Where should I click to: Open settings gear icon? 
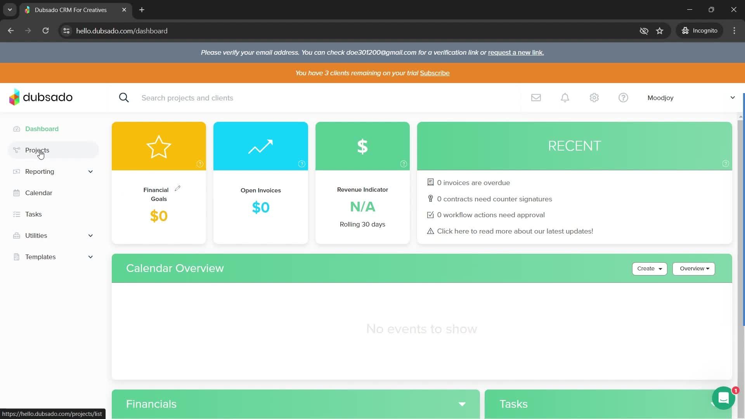pyautogui.click(x=594, y=98)
